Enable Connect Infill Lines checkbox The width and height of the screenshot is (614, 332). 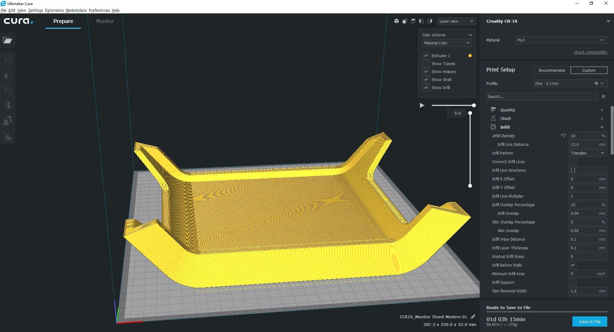pos(573,162)
